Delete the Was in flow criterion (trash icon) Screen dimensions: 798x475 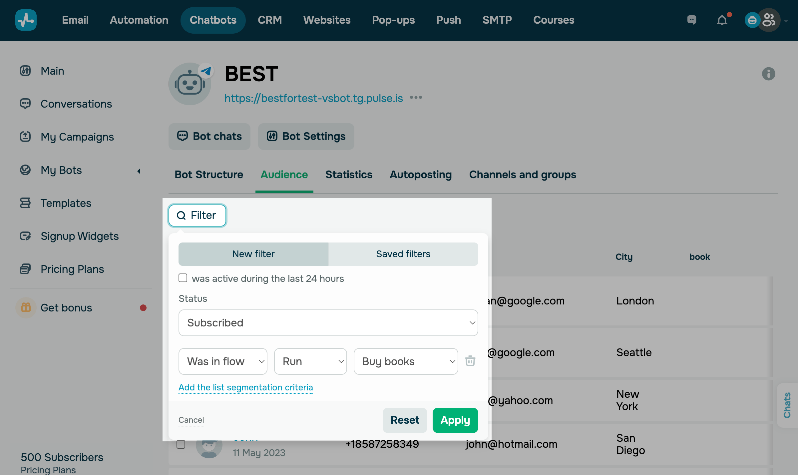(470, 361)
